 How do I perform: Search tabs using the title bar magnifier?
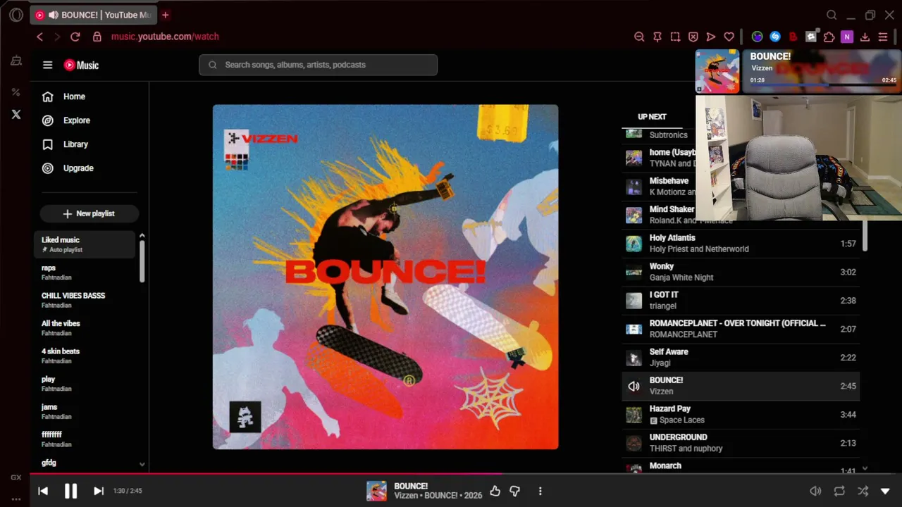pos(832,15)
